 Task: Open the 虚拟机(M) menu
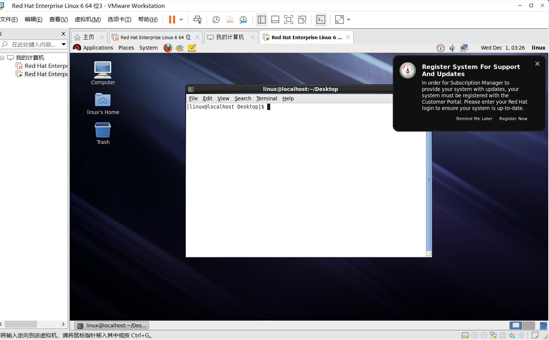click(88, 19)
